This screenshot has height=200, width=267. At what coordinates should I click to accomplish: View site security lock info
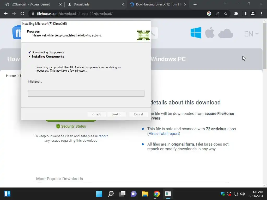click(x=33, y=14)
